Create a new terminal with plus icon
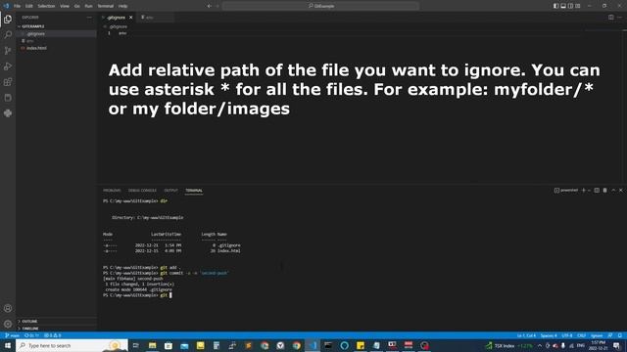This screenshot has width=627, height=352. click(584, 191)
